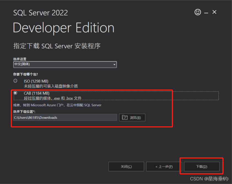Click the path C:\Users\86185\Downloads text
The image size is (232, 184).
pos(36,117)
